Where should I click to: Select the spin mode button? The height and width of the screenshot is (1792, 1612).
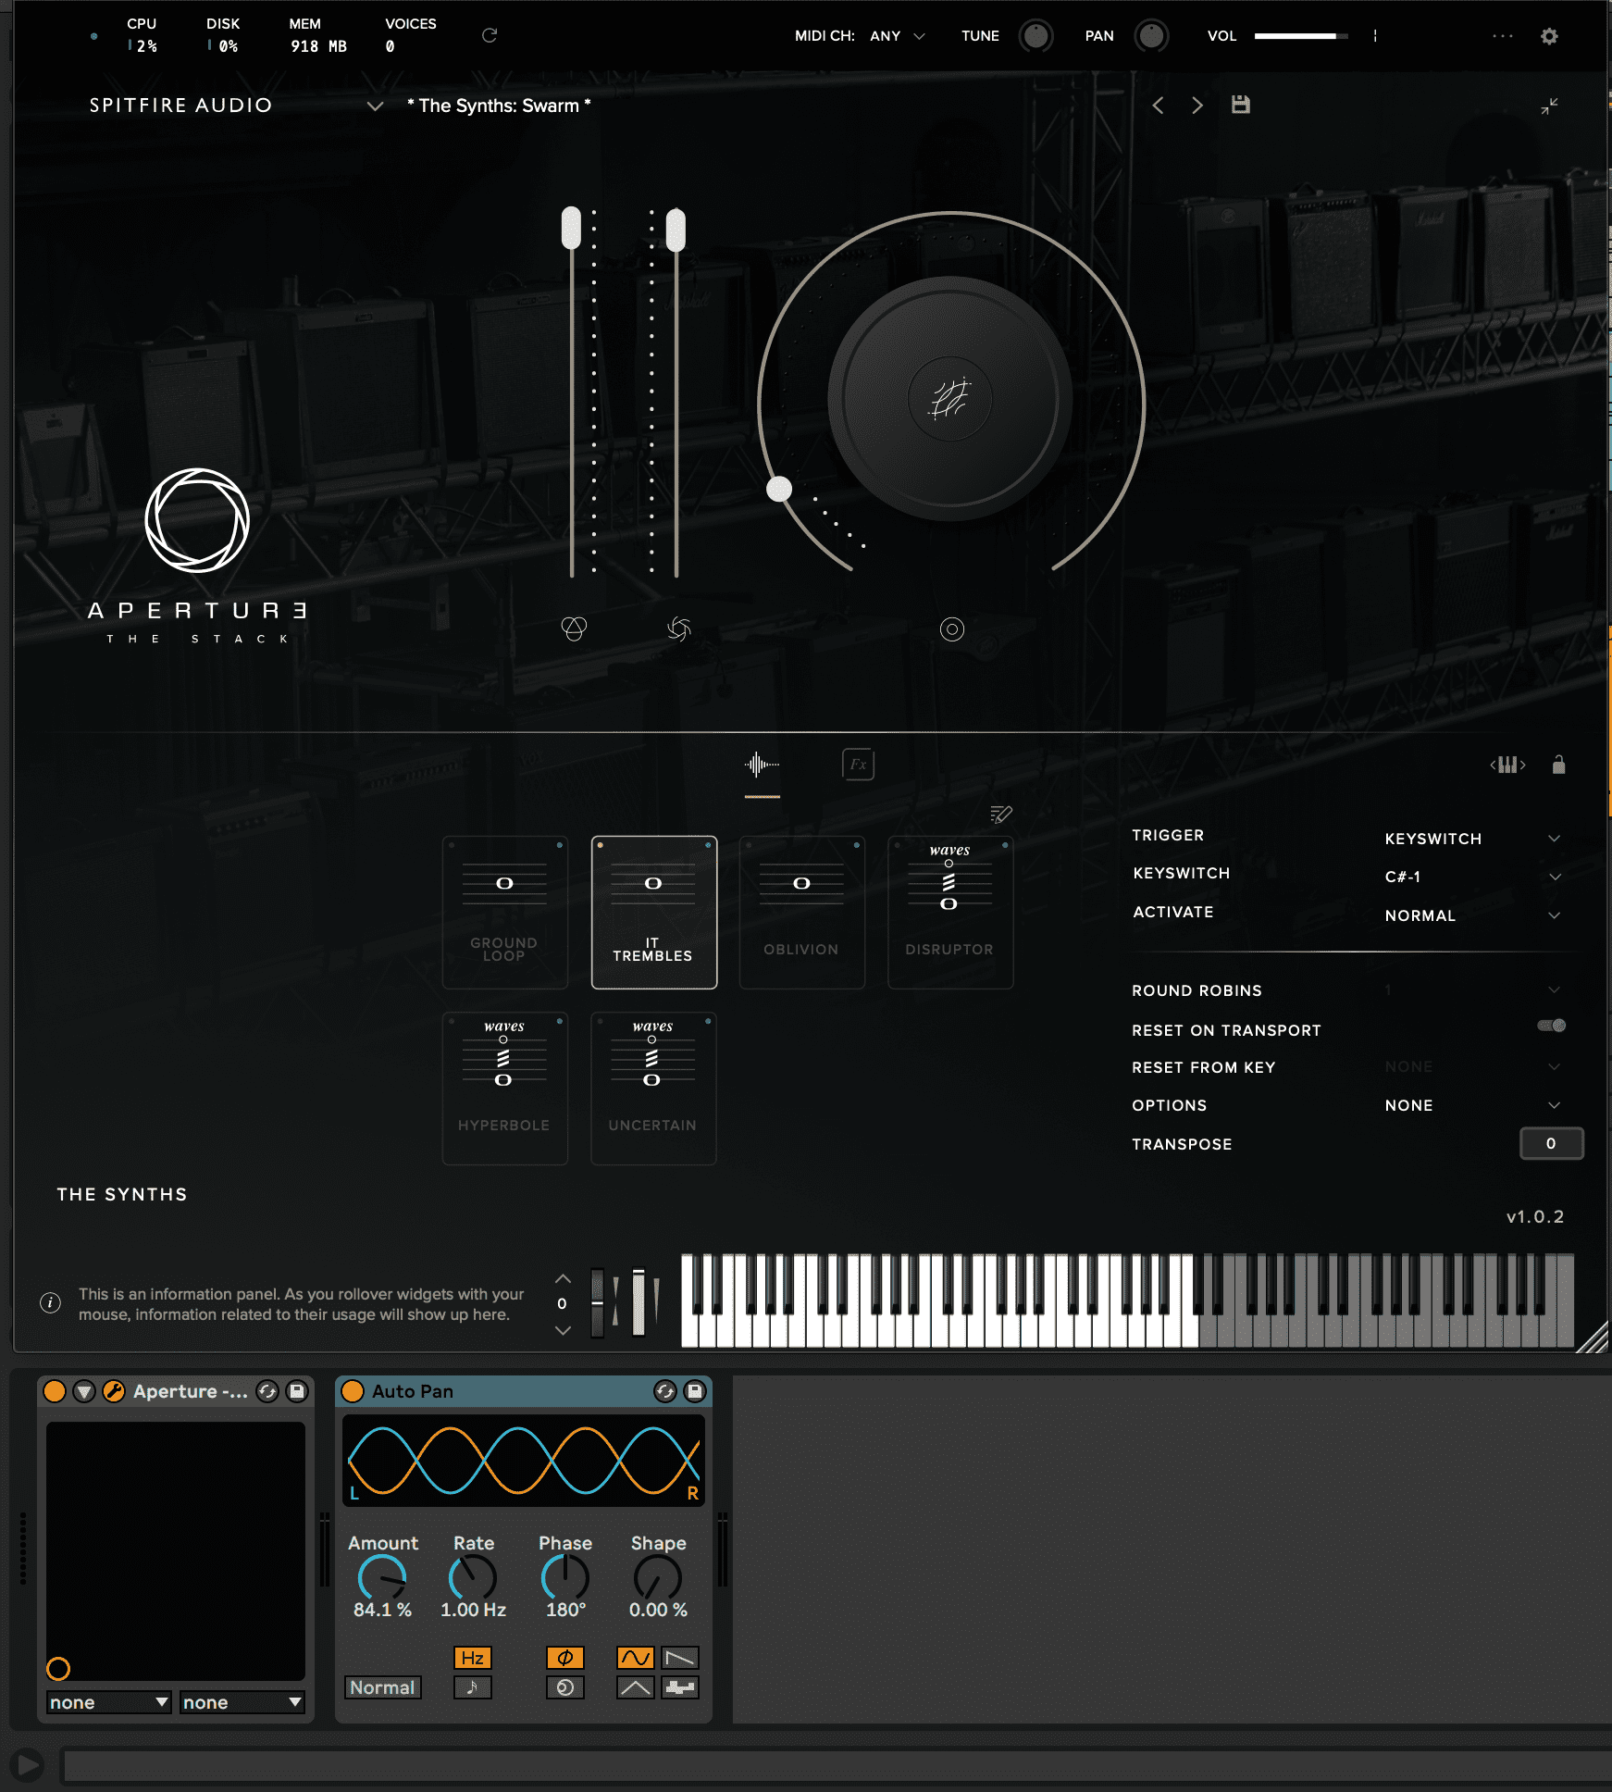pos(565,1687)
